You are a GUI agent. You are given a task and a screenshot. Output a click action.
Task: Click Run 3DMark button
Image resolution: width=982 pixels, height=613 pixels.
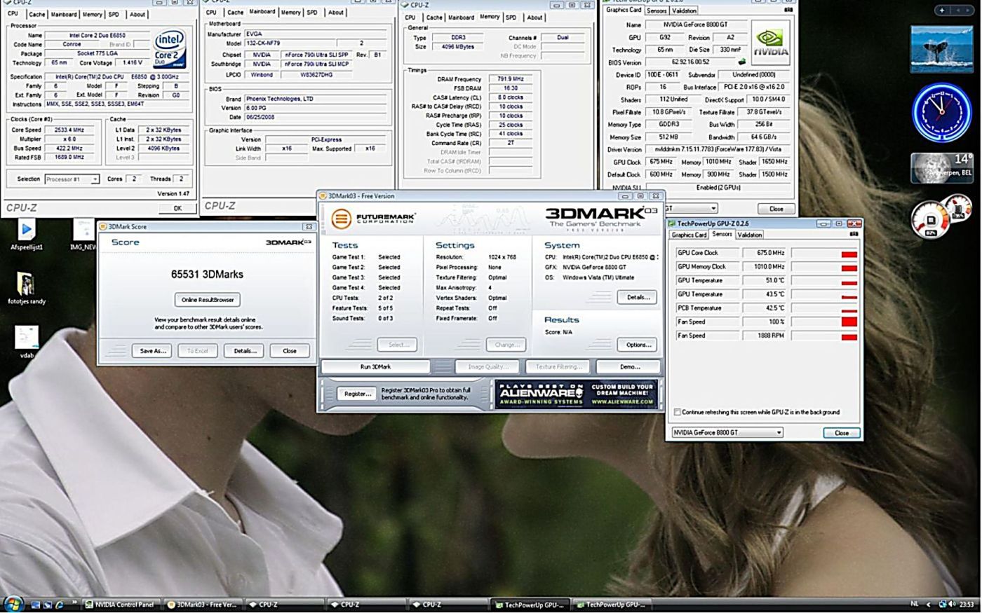[376, 366]
